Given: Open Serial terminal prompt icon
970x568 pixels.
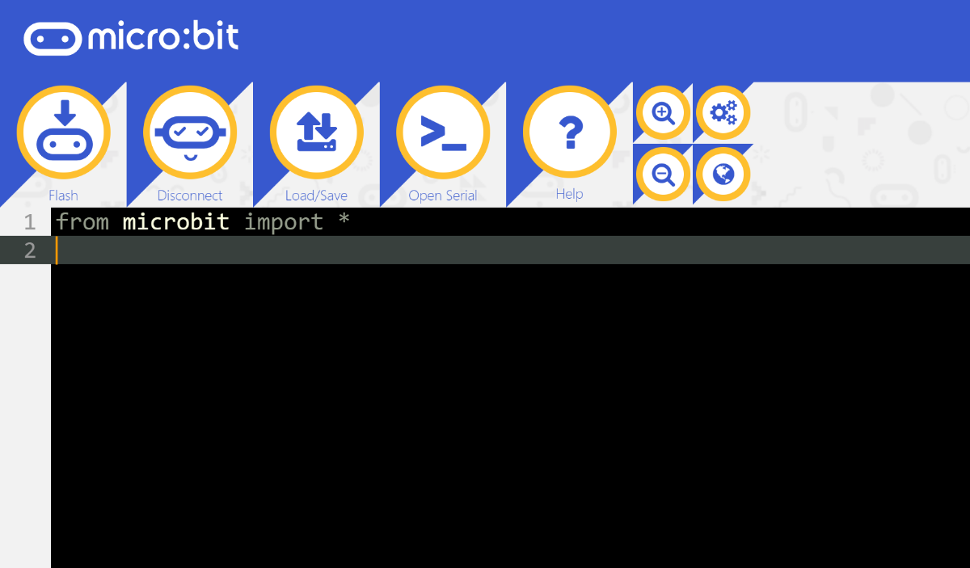Looking at the screenshot, I should (x=443, y=132).
